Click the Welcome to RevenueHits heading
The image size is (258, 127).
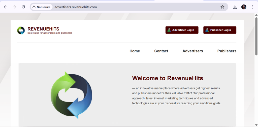pos(168,78)
